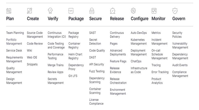Open the Team Planning link
The height and width of the screenshot is (110, 199).
[15, 33]
